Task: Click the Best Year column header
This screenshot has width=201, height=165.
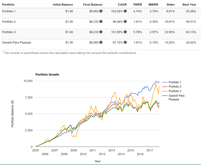Action: 189,5
